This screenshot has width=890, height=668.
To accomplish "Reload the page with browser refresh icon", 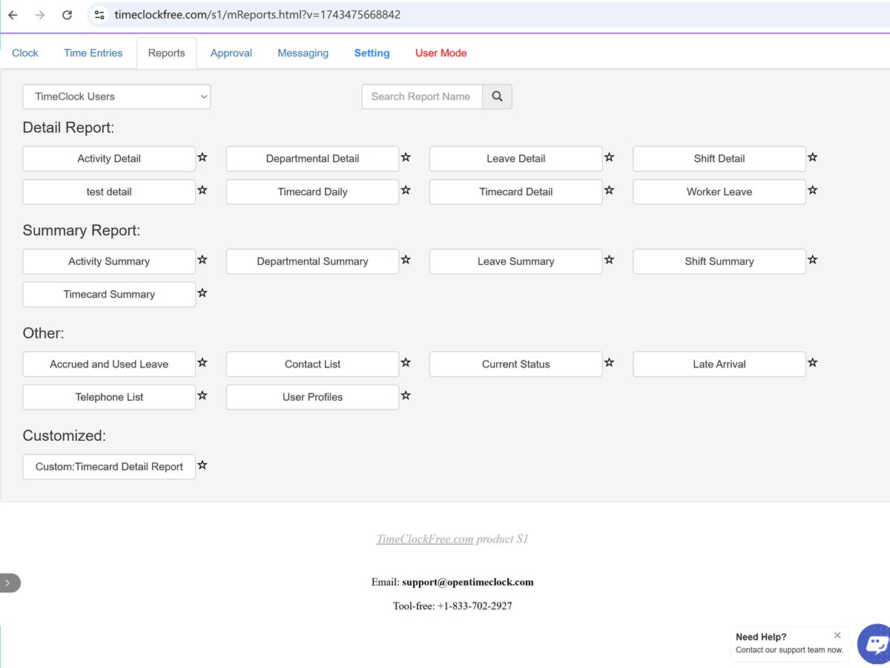I will click(x=67, y=15).
